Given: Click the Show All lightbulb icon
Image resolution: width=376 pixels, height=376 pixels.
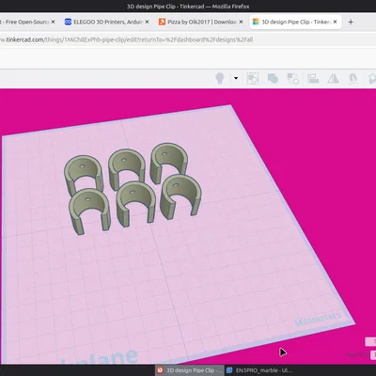Looking at the screenshot, I should (220, 78).
